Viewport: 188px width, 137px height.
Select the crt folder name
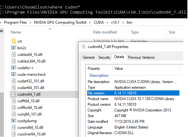pyautogui.click(x=20, y=41)
